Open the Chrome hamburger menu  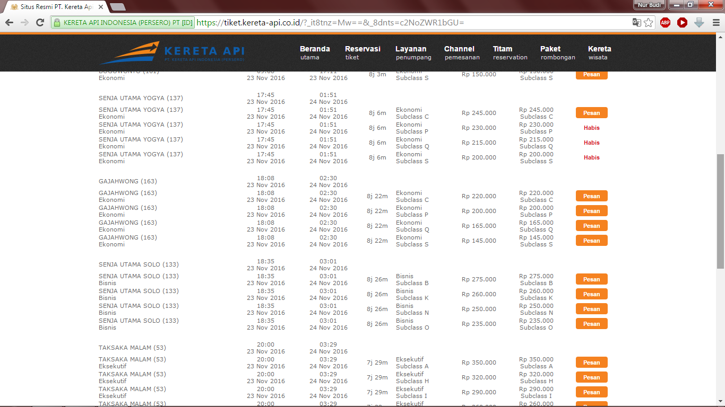(715, 22)
